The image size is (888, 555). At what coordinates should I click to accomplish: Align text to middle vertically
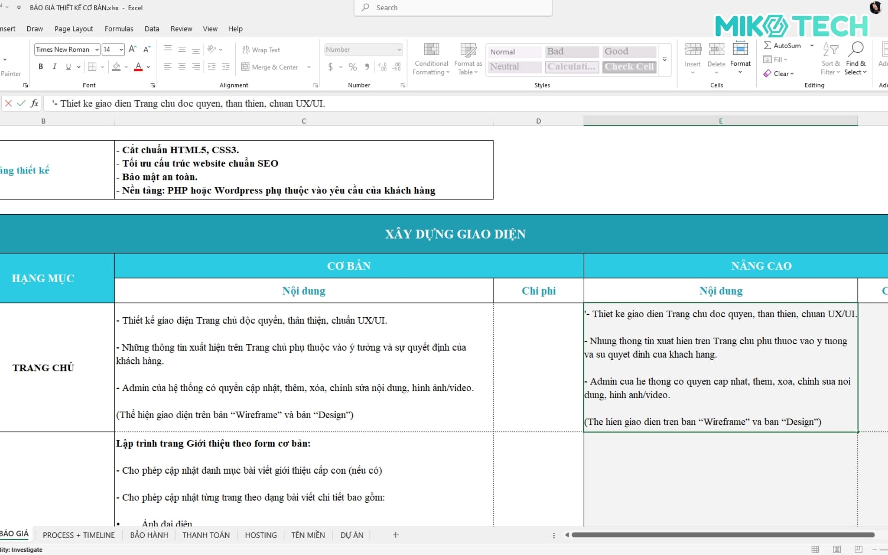click(x=182, y=49)
